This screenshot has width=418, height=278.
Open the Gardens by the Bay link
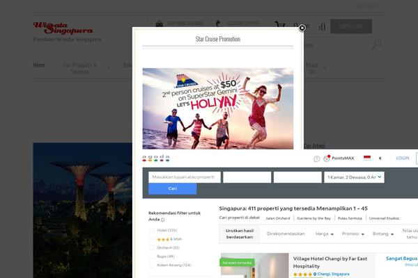[313, 218]
